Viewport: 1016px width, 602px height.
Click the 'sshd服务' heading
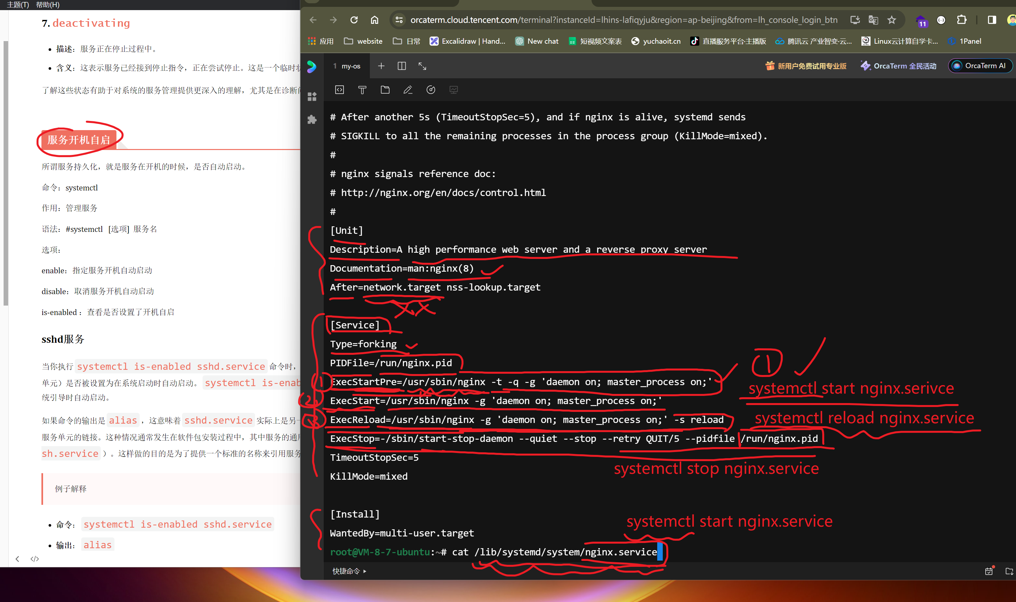click(63, 339)
